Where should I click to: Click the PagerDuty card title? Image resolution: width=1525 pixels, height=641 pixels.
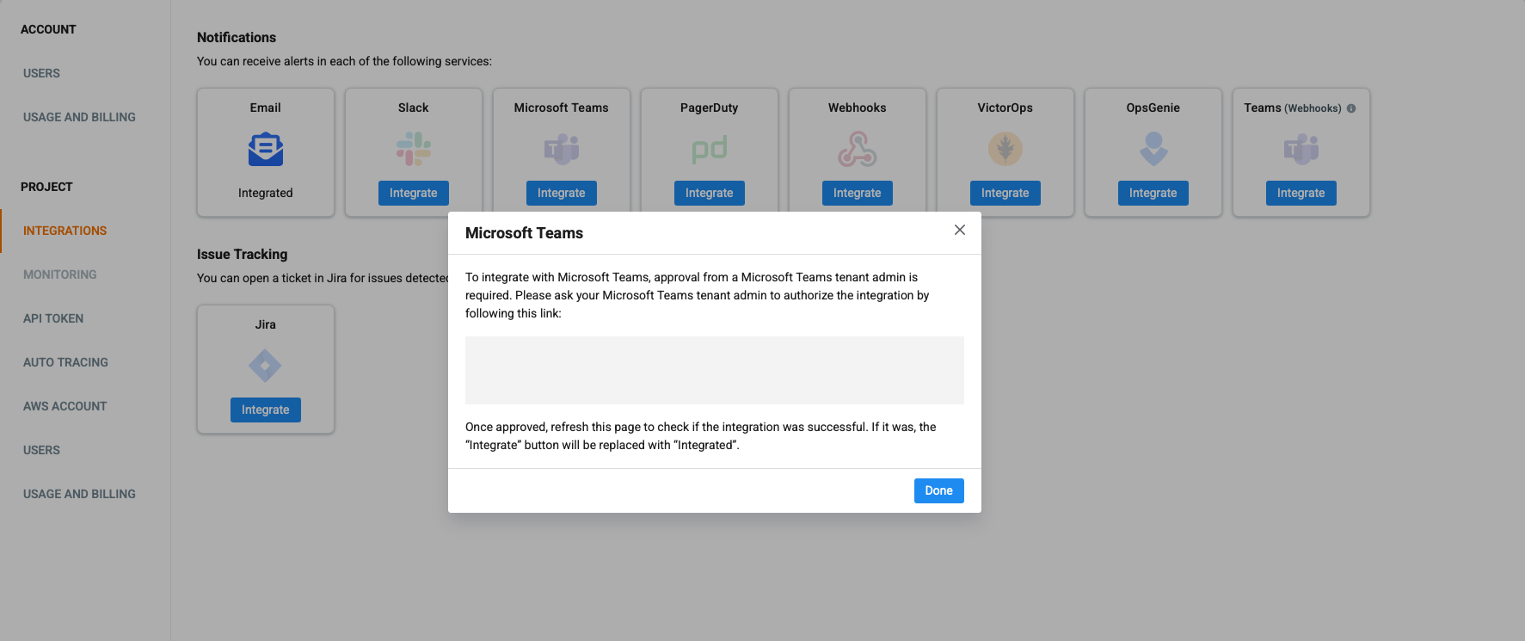coord(710,108)
